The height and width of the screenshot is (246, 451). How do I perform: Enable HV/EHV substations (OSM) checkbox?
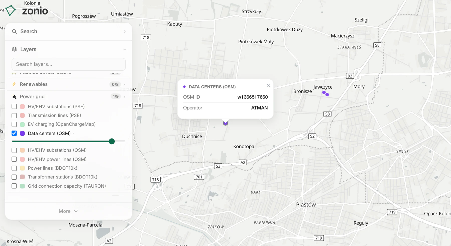click(14, 150)
